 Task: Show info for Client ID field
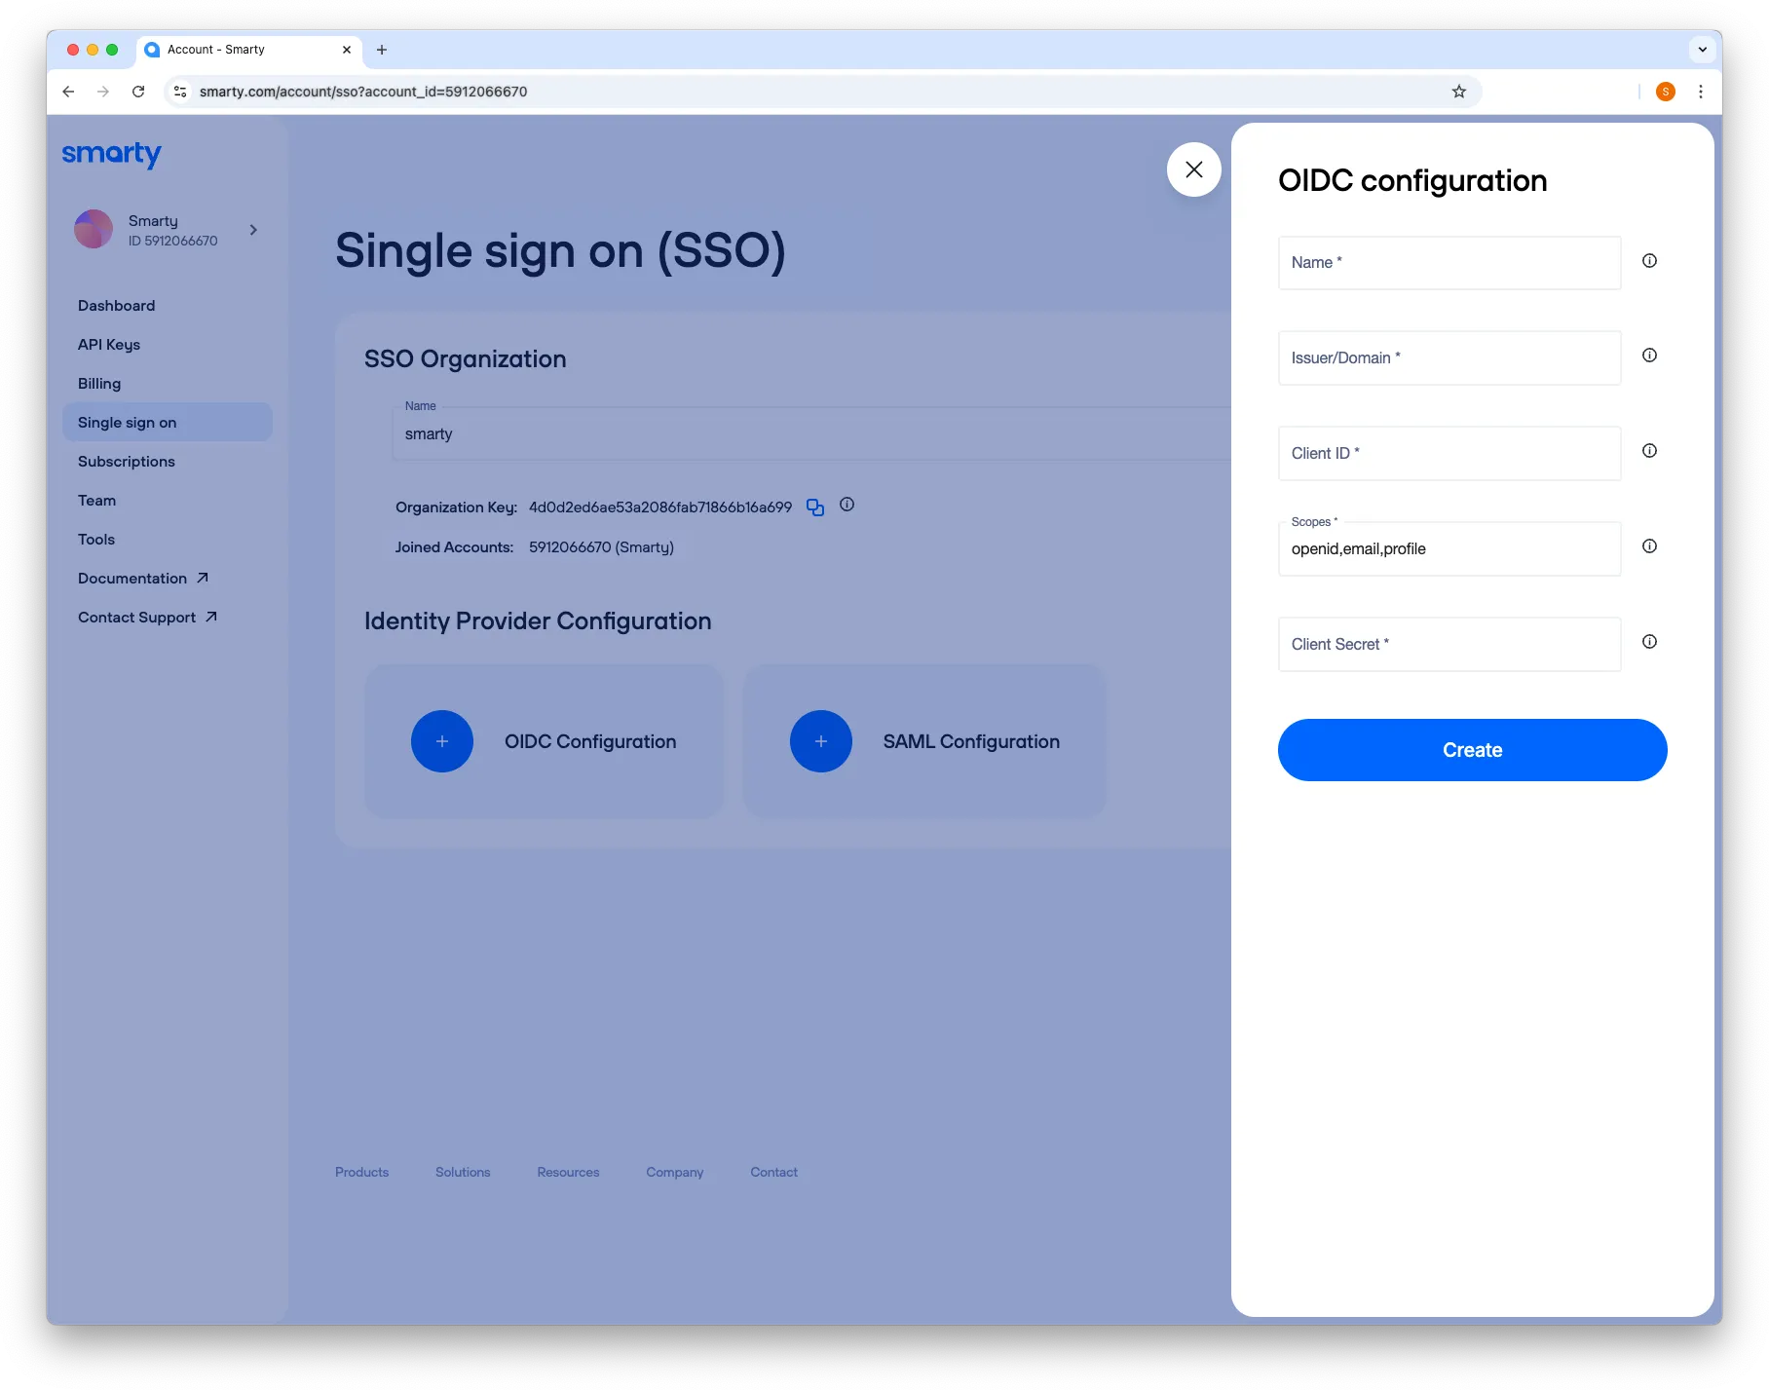1649,451
